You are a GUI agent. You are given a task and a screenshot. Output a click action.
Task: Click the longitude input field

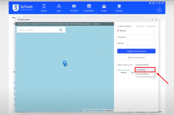click(x=141, y=37)
